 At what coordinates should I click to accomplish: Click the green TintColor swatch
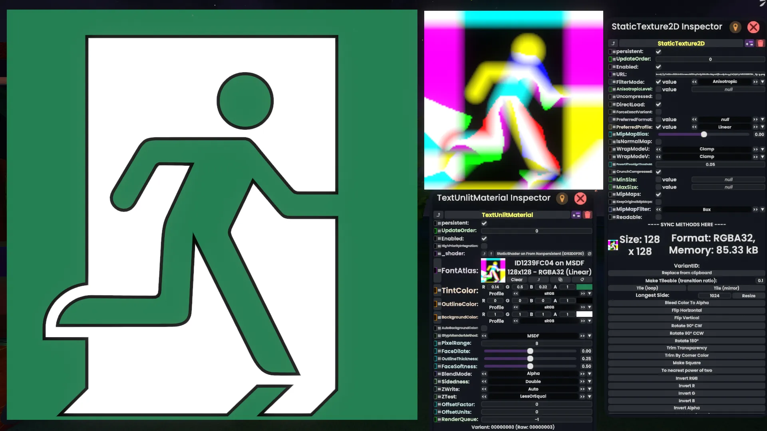tap(584, 287)
